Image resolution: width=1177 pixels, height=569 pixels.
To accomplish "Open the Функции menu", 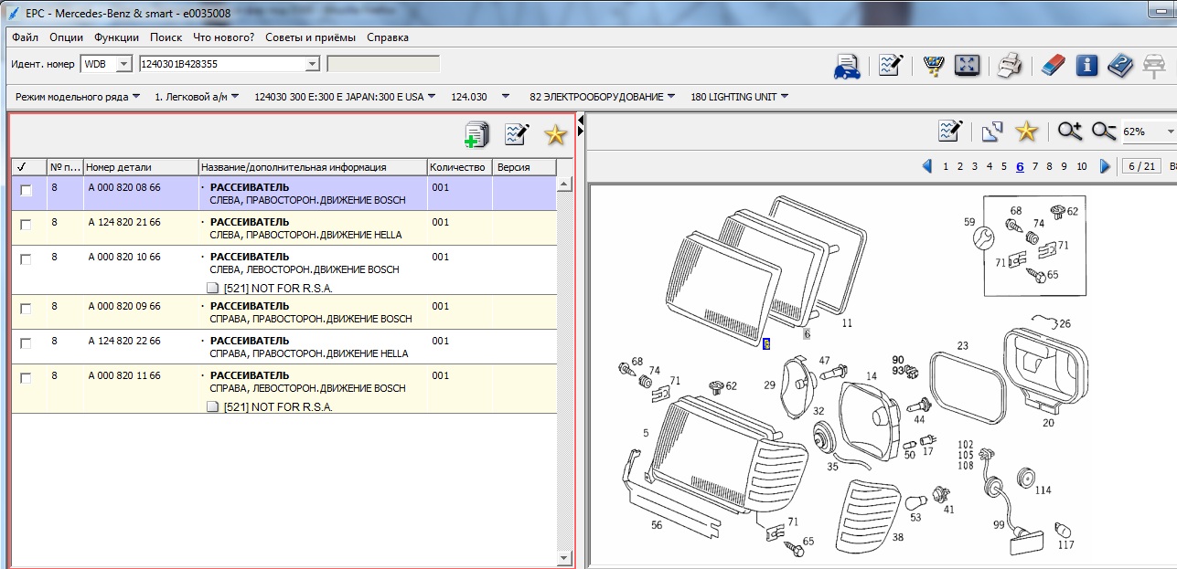I will coord(116,37).
